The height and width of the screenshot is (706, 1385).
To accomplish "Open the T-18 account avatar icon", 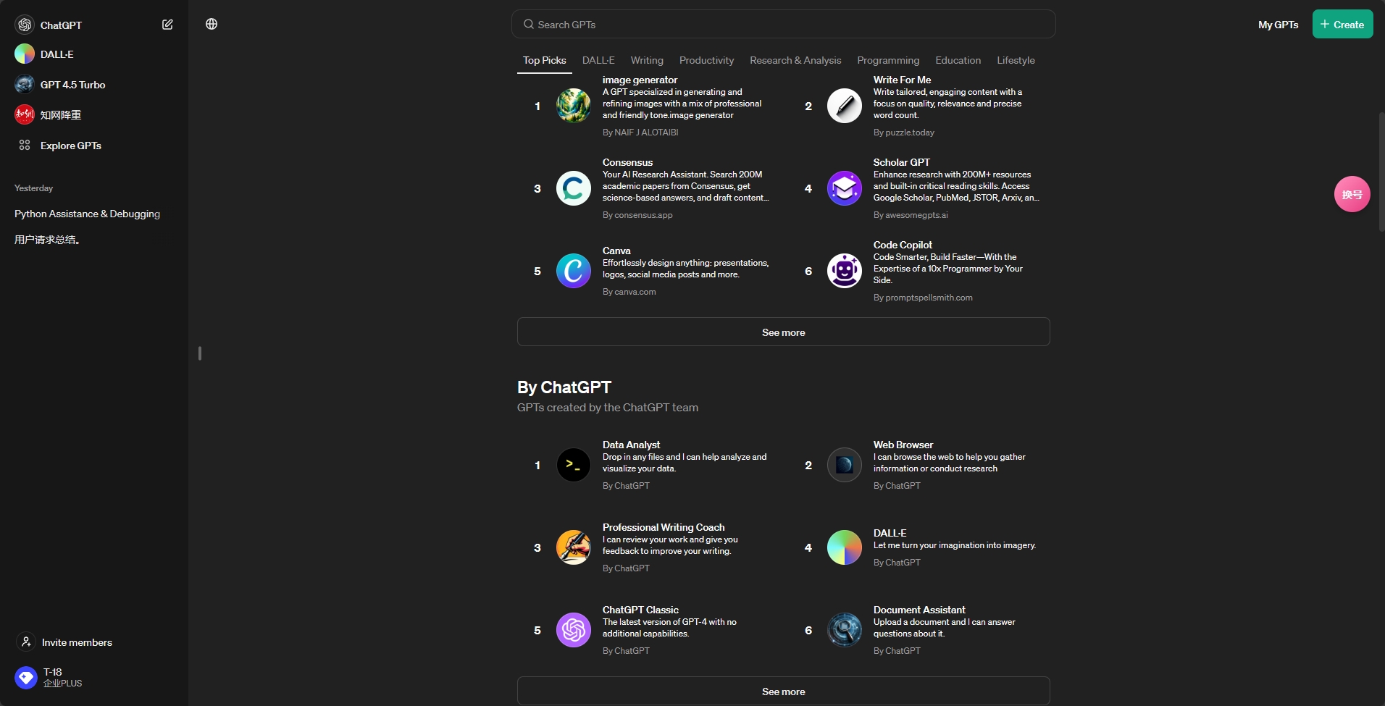I will (x=26, y=678).
